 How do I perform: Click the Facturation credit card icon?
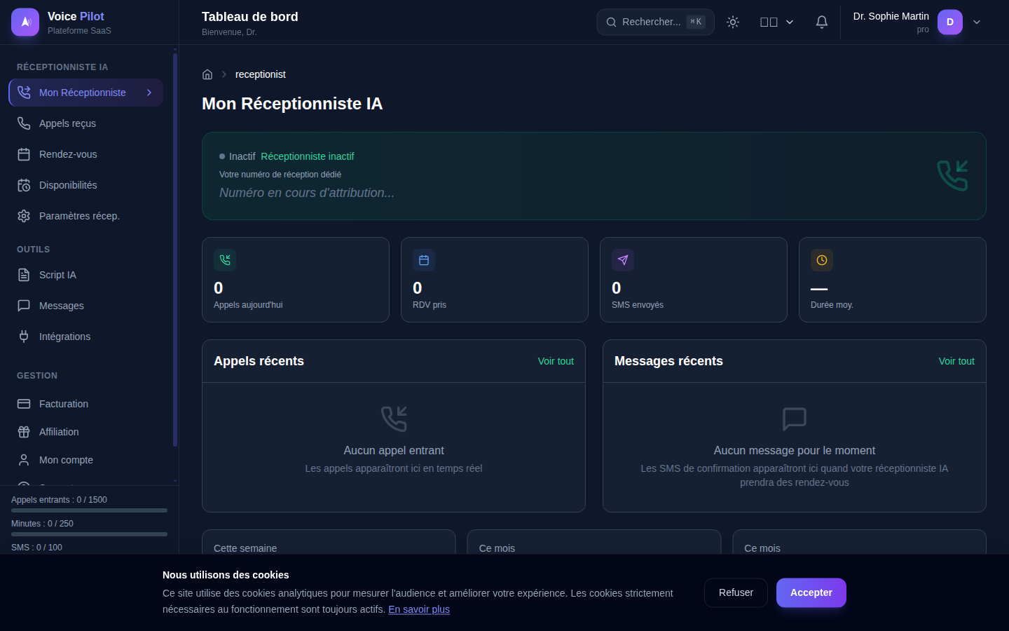pyautogui.click(x=24, y=404)
